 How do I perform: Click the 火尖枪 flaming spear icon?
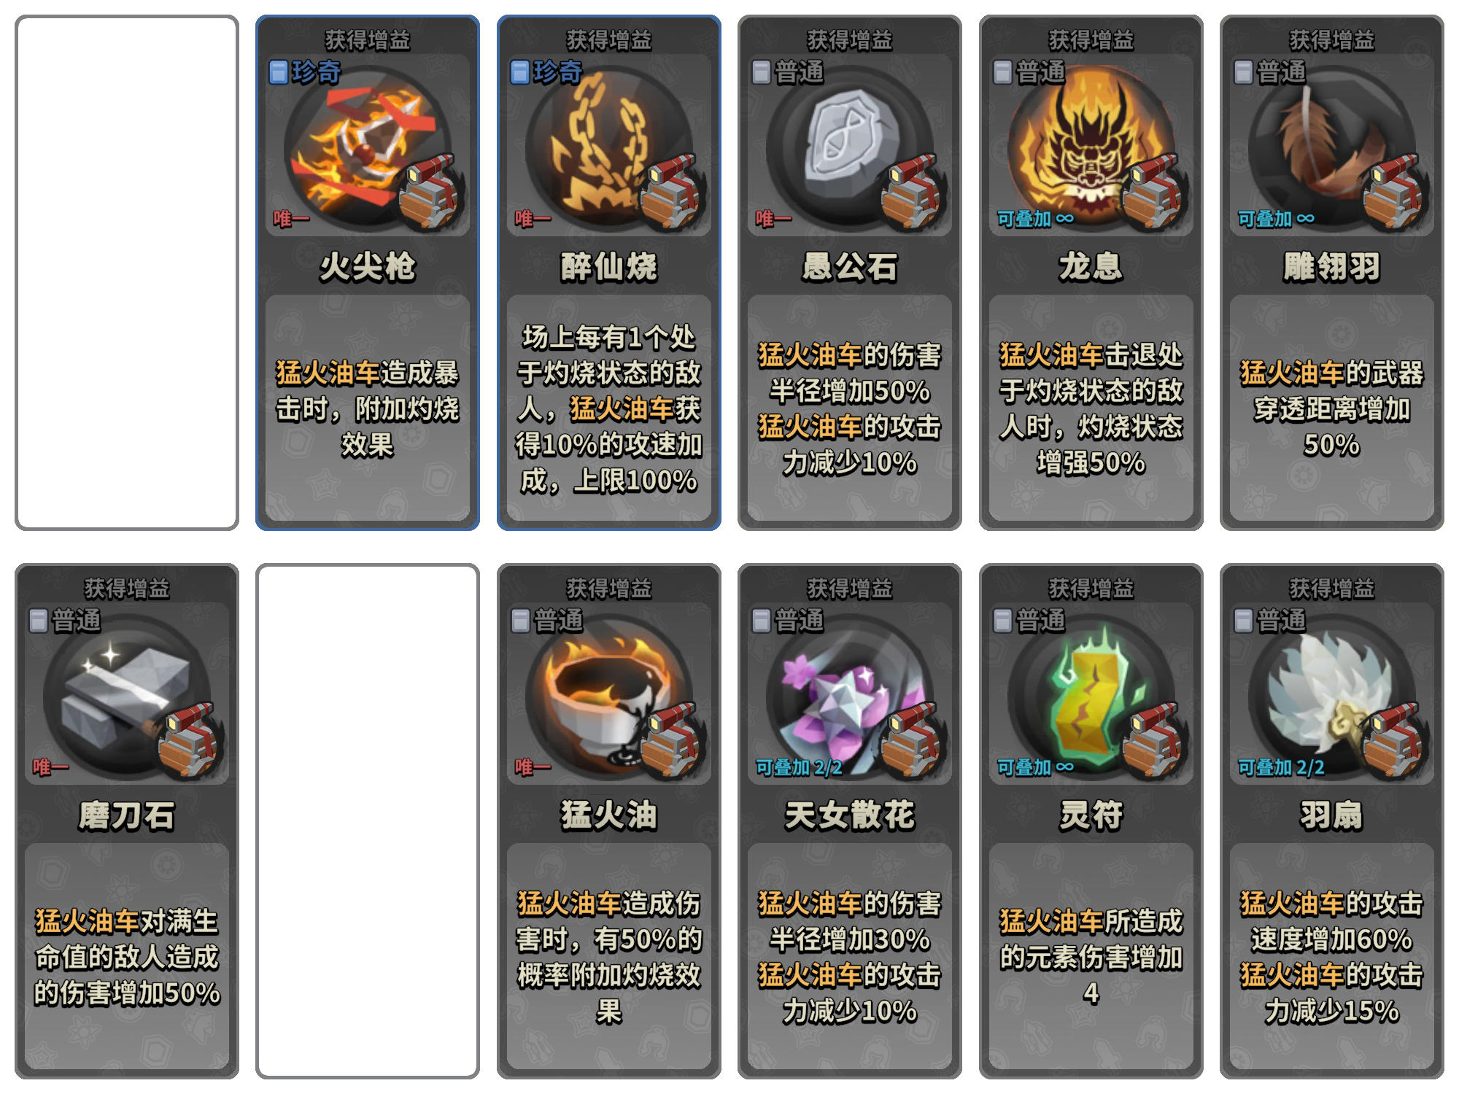click(367, 148)
